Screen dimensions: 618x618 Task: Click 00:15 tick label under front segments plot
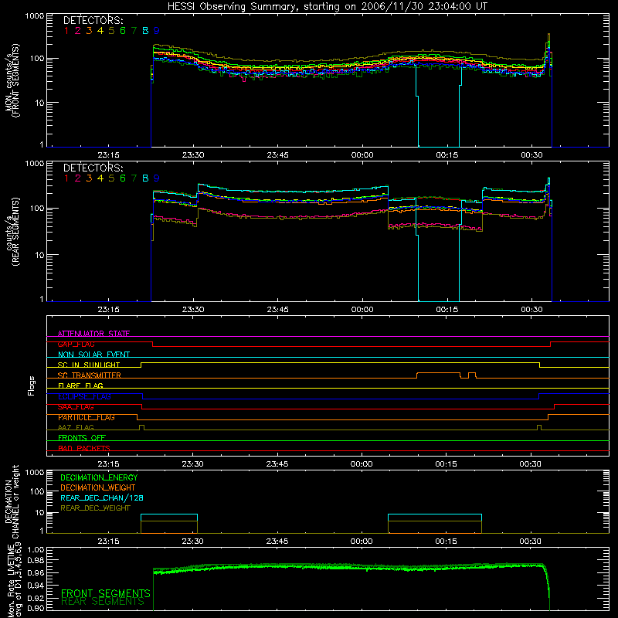[447, 155]
